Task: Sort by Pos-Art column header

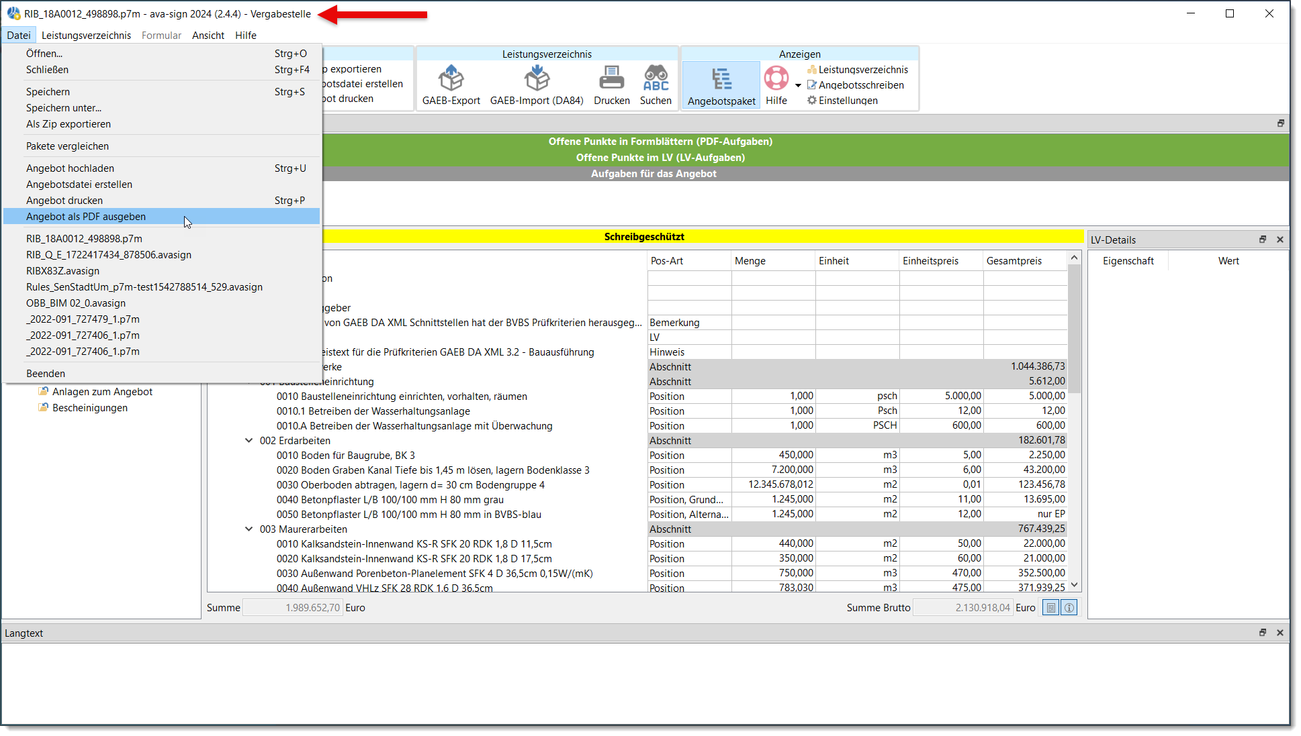Action: click(688, 261)
